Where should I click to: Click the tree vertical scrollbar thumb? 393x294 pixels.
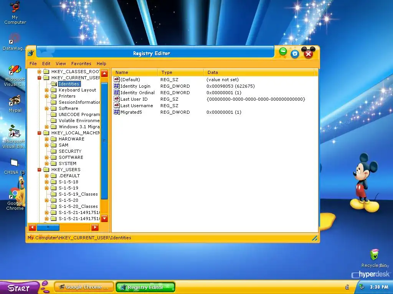point(104,141)
